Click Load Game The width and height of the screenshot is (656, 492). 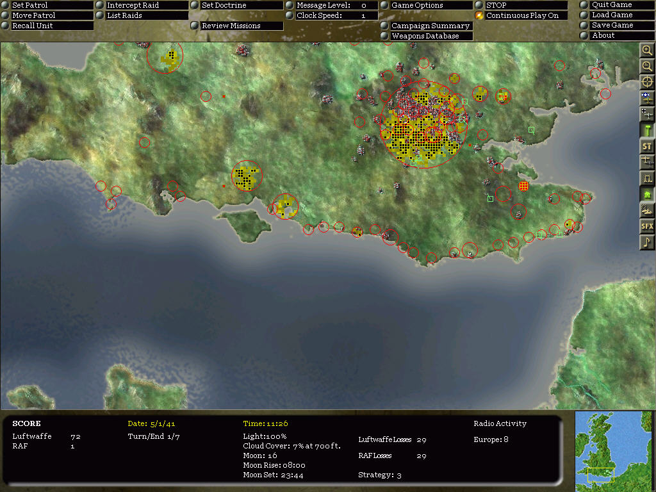(617, 15)
